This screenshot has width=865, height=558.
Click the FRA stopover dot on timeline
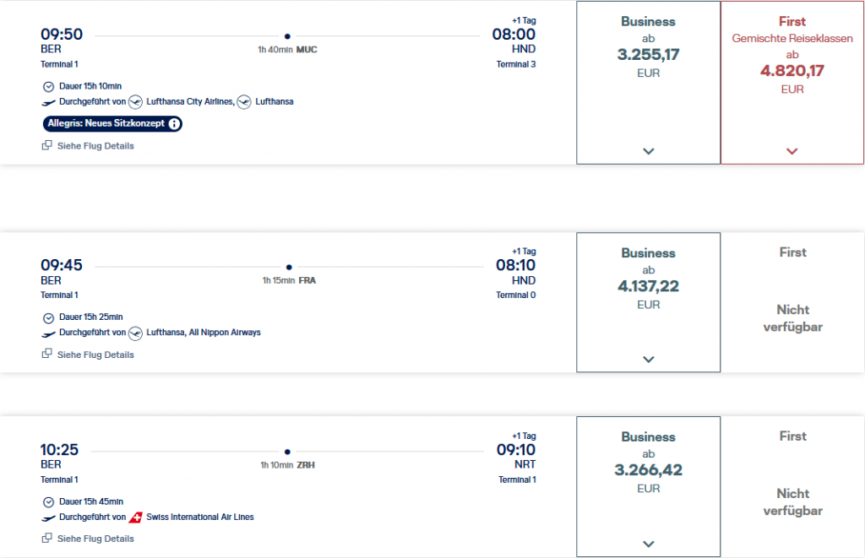click(x=287, y=267)
